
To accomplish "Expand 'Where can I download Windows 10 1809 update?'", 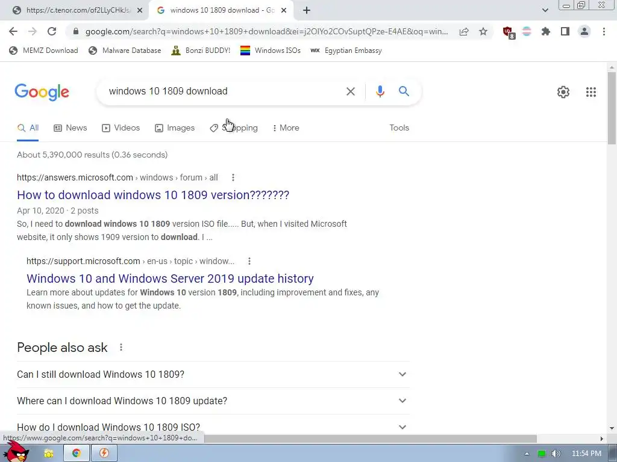I will [x=213, y=401].
